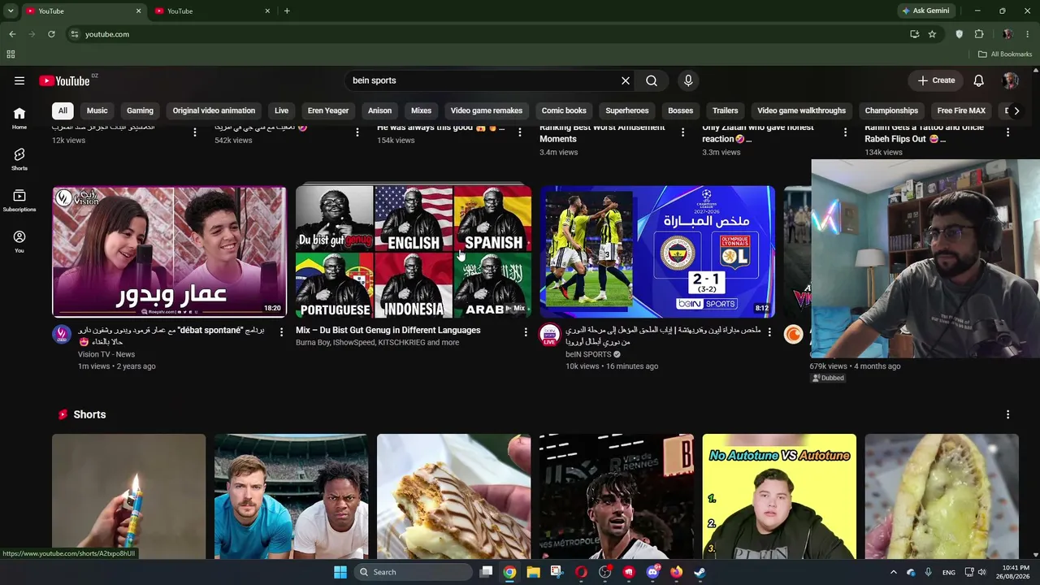Screen dimensions: 1040x585
Task: Open Discord from the taskbar
Action: (x=652, y=572)
